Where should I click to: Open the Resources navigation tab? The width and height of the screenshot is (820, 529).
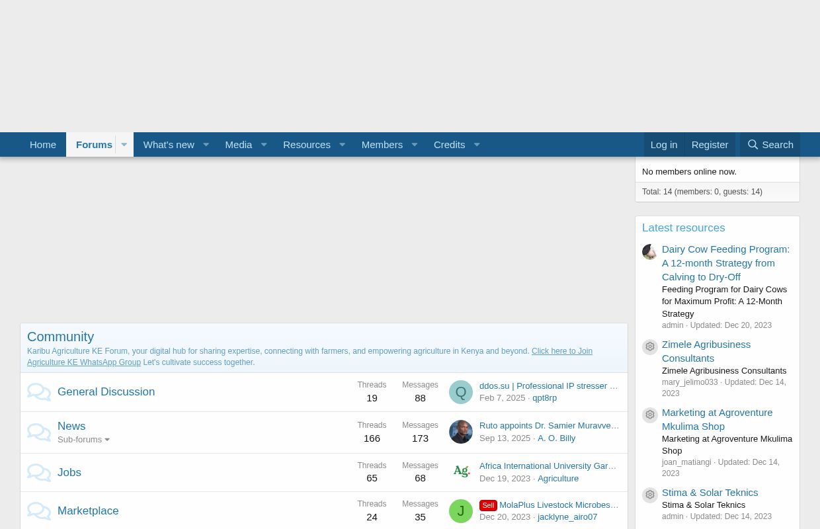tap(306, 145)
